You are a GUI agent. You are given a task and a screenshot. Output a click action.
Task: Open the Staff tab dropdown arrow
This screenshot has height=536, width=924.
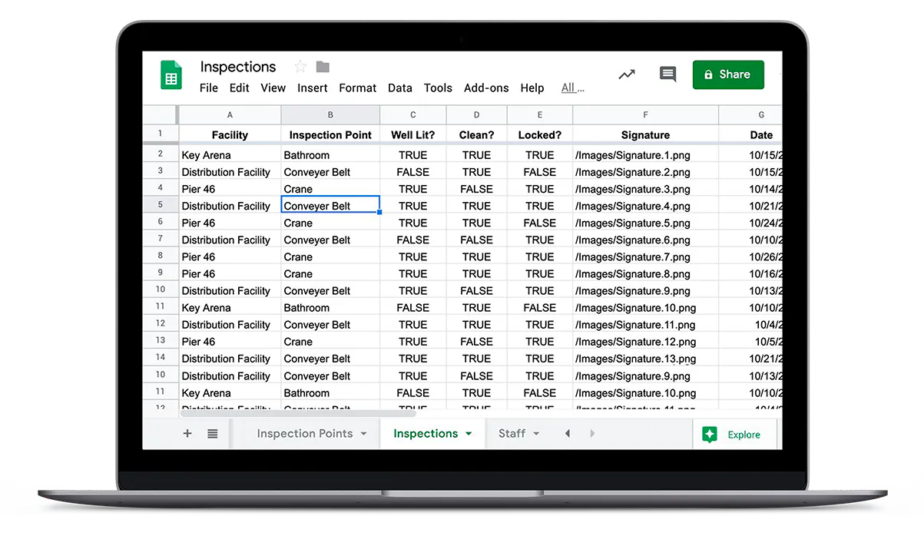coord(536,434)
